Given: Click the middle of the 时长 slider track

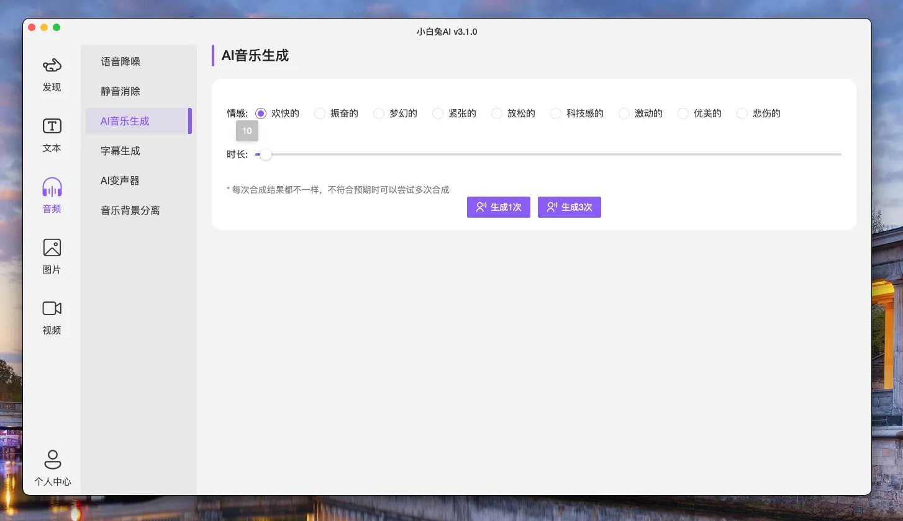Looking at the screenshot, I should pyautogui.click(x=548, y=154).
